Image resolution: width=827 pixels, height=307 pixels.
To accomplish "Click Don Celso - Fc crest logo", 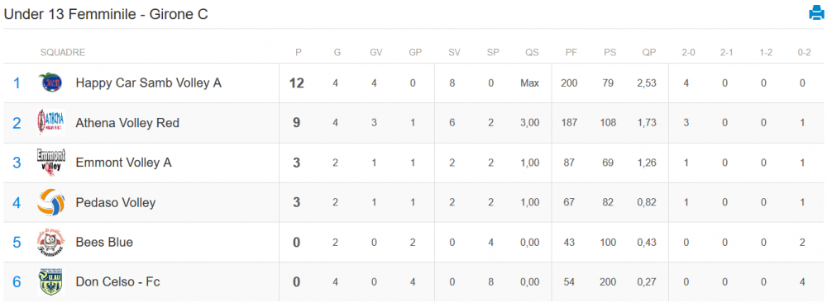I will [51, 282].
